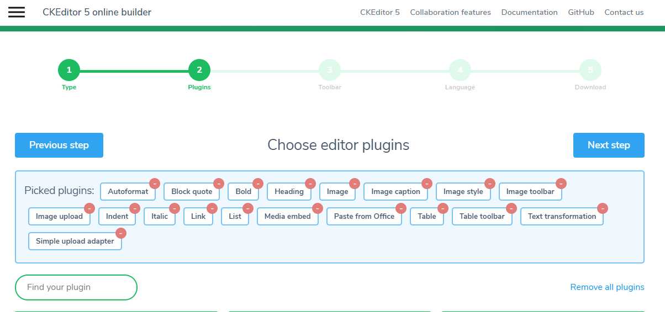Viewport: 665px width, 312px height.
Task: Click the Bold plugin chip label
Action: pos(244,191)
